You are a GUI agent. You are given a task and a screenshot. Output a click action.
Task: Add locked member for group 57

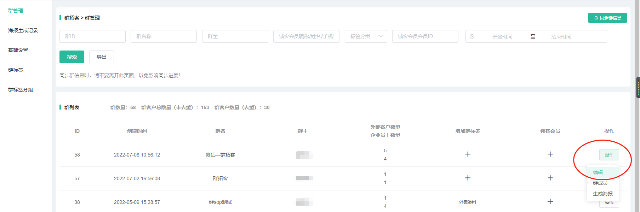click(x=550, y=178)
